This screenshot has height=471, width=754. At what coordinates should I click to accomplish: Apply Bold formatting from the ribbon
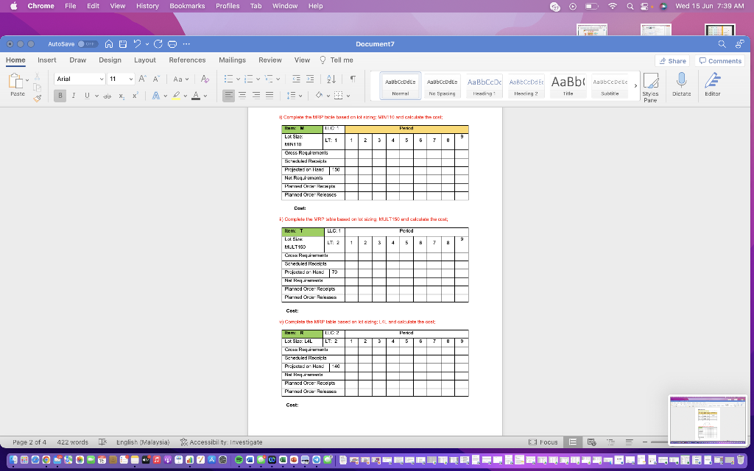tap(60, 96)
